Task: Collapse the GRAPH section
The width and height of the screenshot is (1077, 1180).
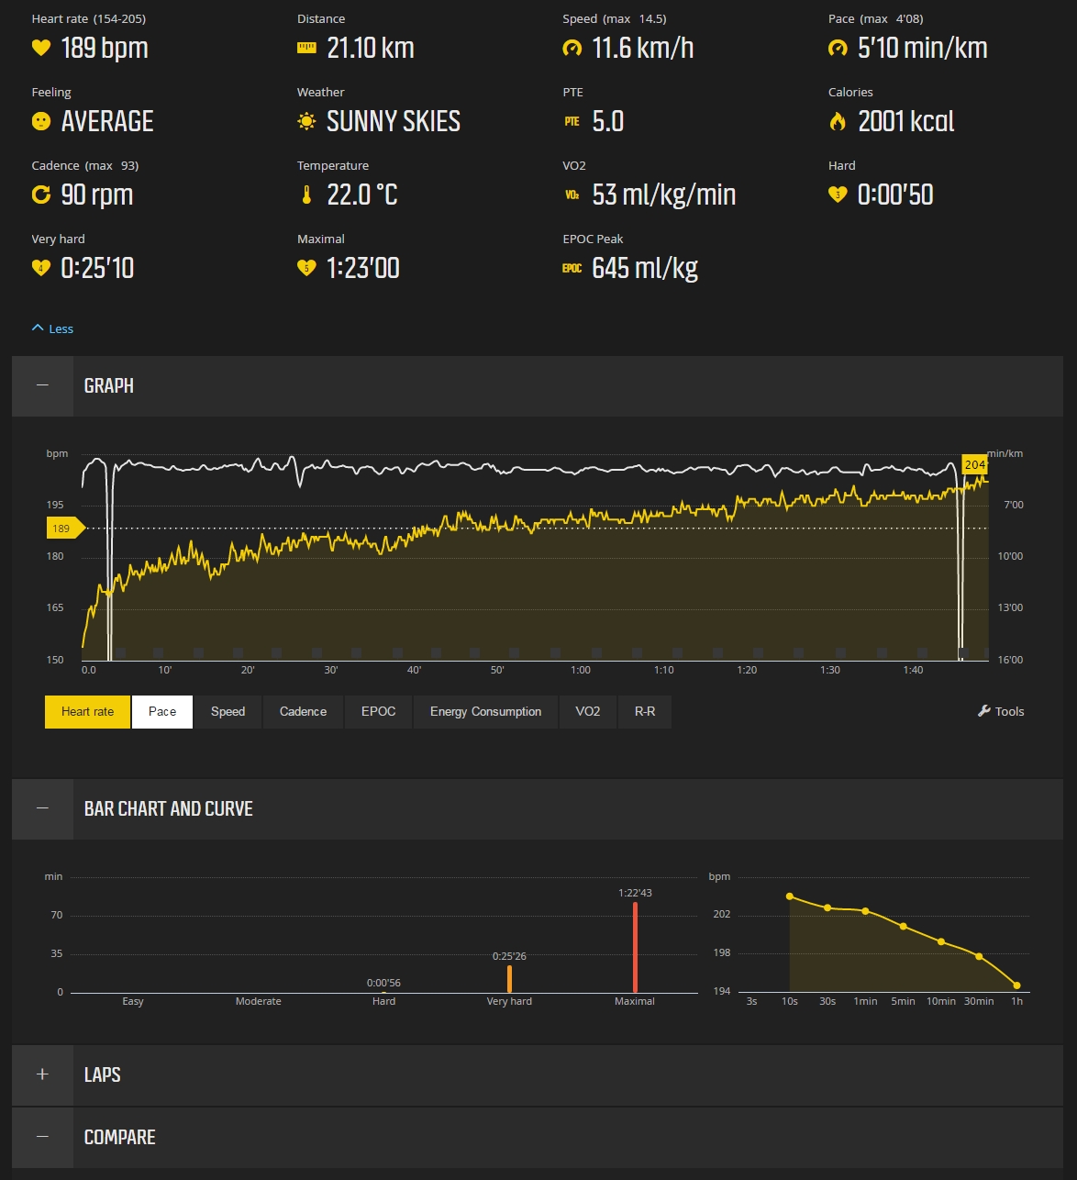Action: [x=42, y=386]
